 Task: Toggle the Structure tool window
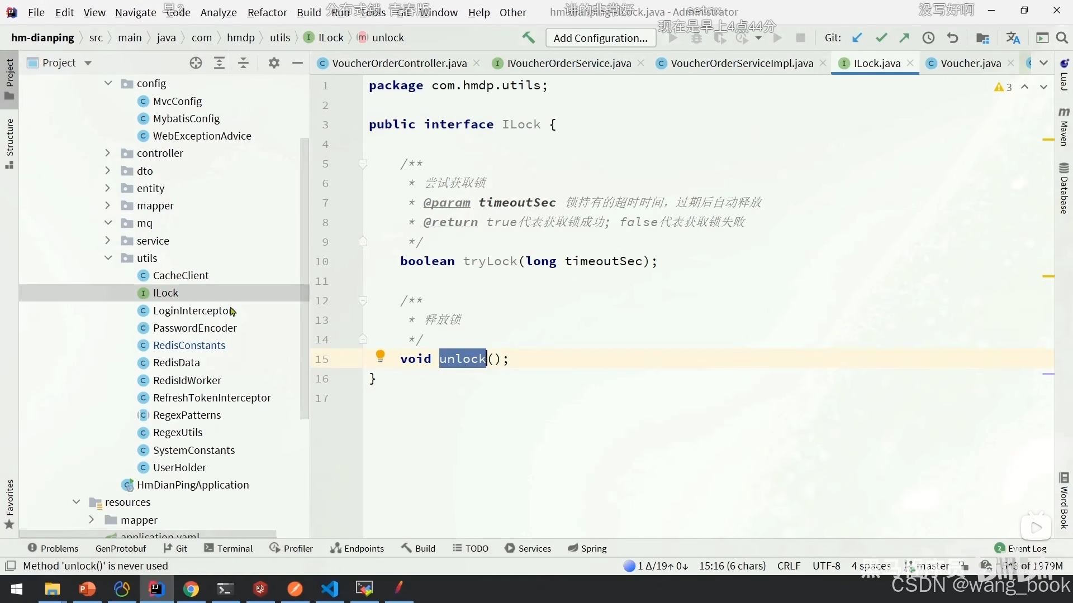[x=10, y=142]
